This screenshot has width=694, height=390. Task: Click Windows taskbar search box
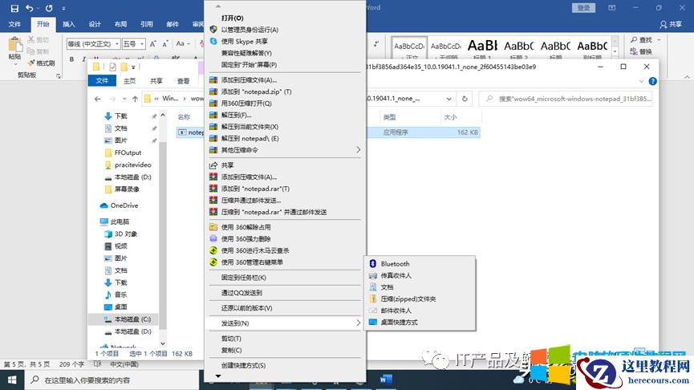[111, 380]
